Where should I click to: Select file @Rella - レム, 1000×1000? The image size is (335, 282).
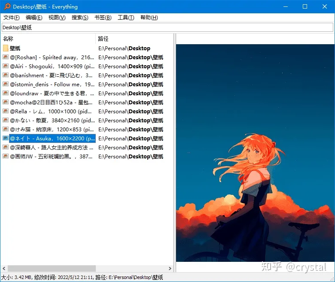tap(51, 112)
